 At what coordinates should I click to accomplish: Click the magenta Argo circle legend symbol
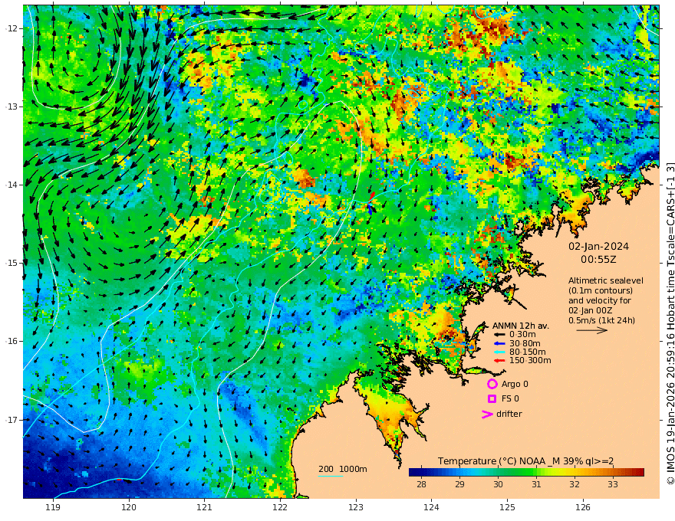(492, 384)
